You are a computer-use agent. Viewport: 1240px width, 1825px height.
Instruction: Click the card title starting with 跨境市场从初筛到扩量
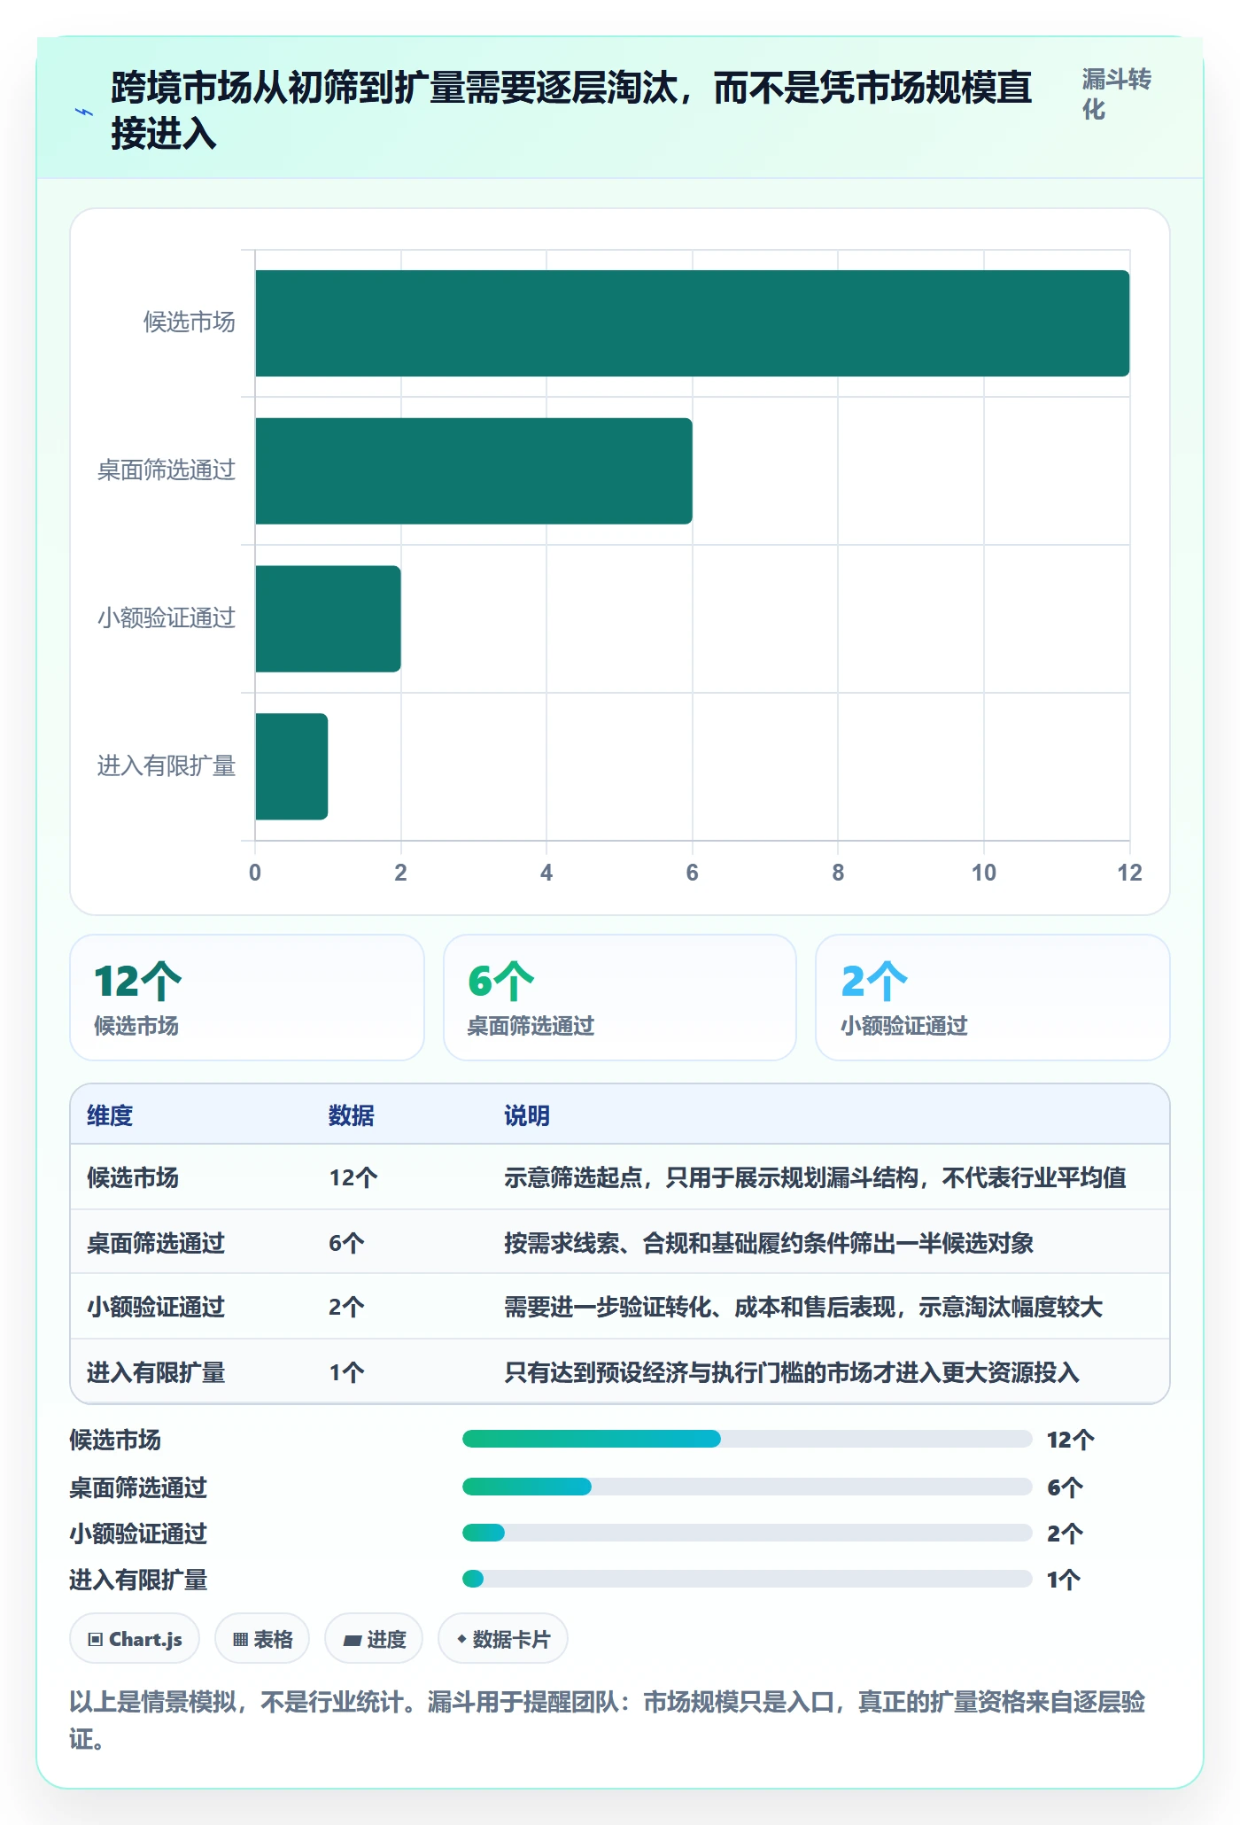(x=571, y=111)
